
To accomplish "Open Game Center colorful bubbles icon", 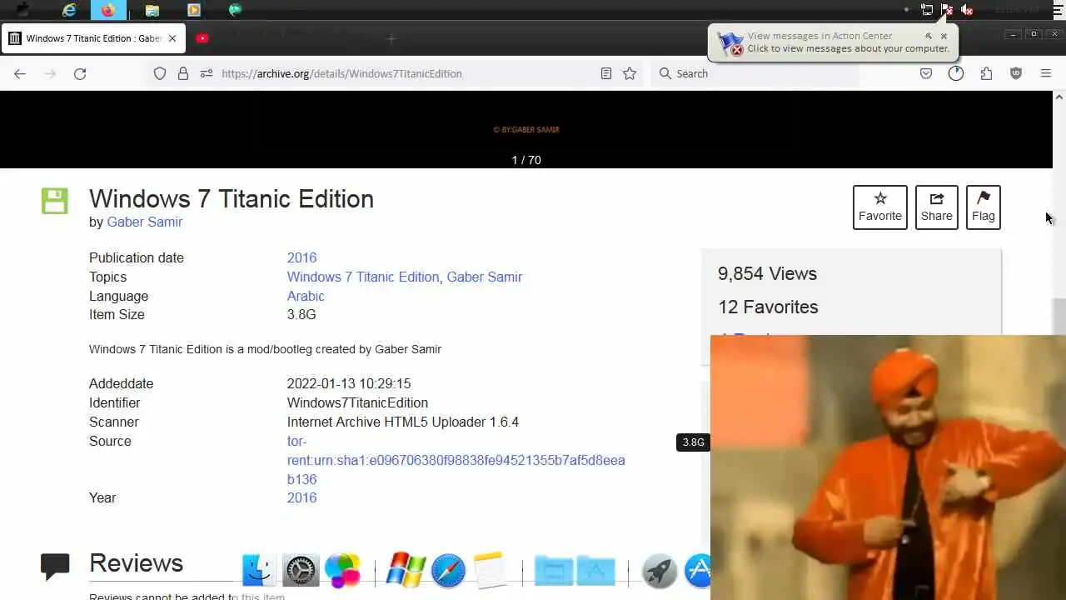I will click(342, 571).
